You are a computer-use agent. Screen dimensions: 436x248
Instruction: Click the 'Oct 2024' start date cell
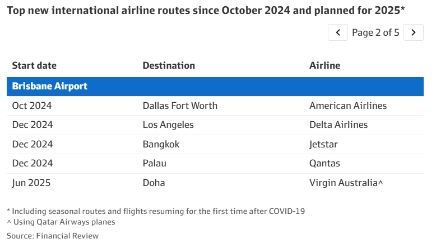32,106
